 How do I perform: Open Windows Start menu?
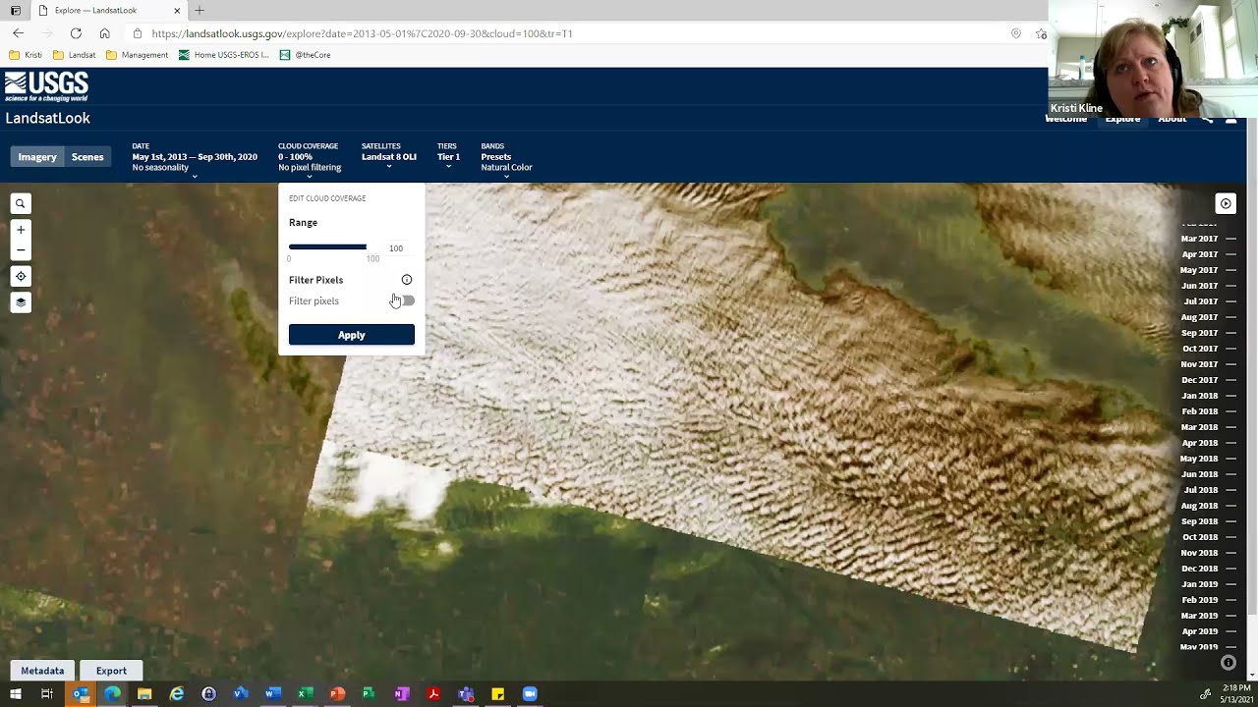pyautogui.click(x=15, y=694)
